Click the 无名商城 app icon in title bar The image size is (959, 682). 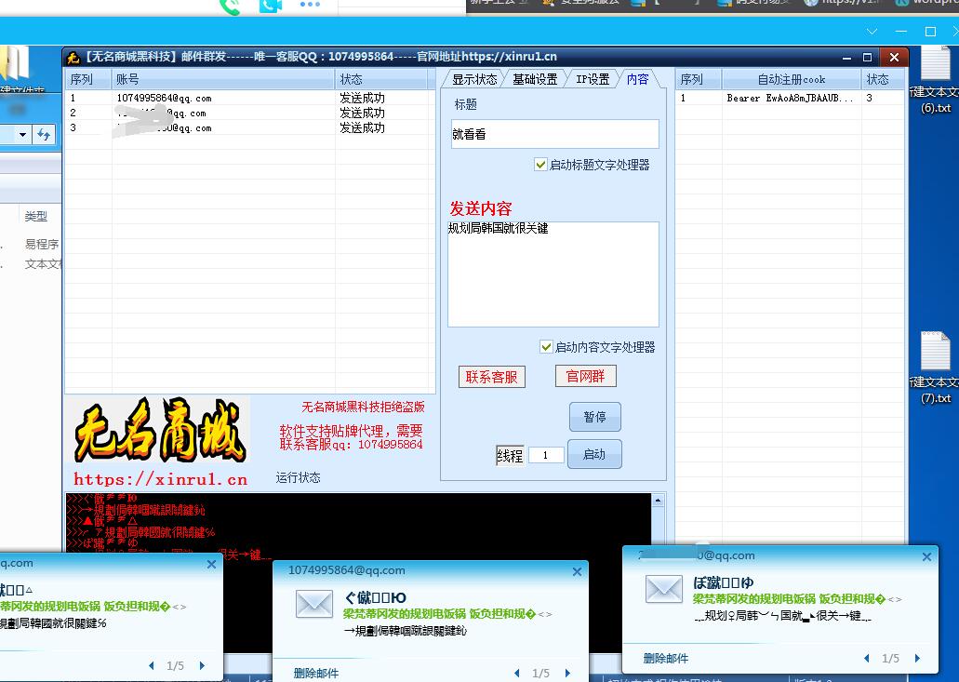(73, 57)
